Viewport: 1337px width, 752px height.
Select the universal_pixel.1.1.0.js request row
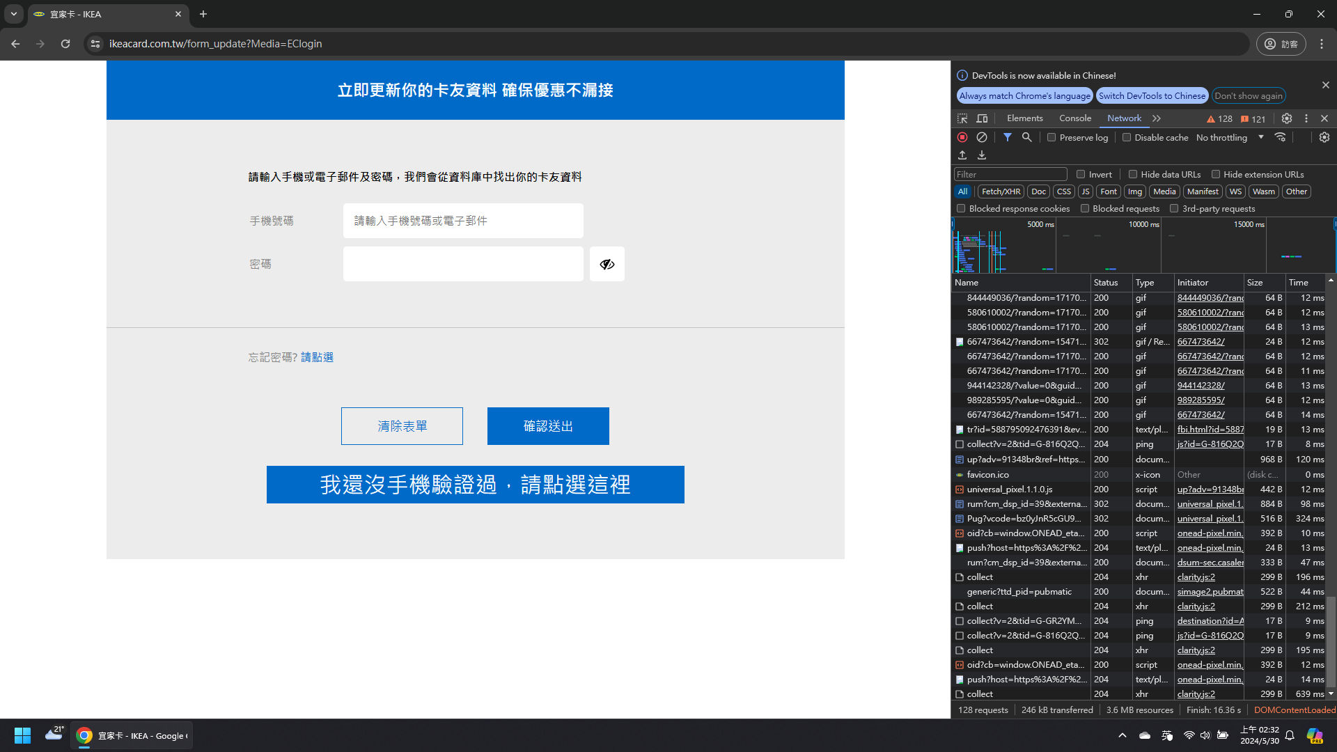click(x=1139, y=489)
